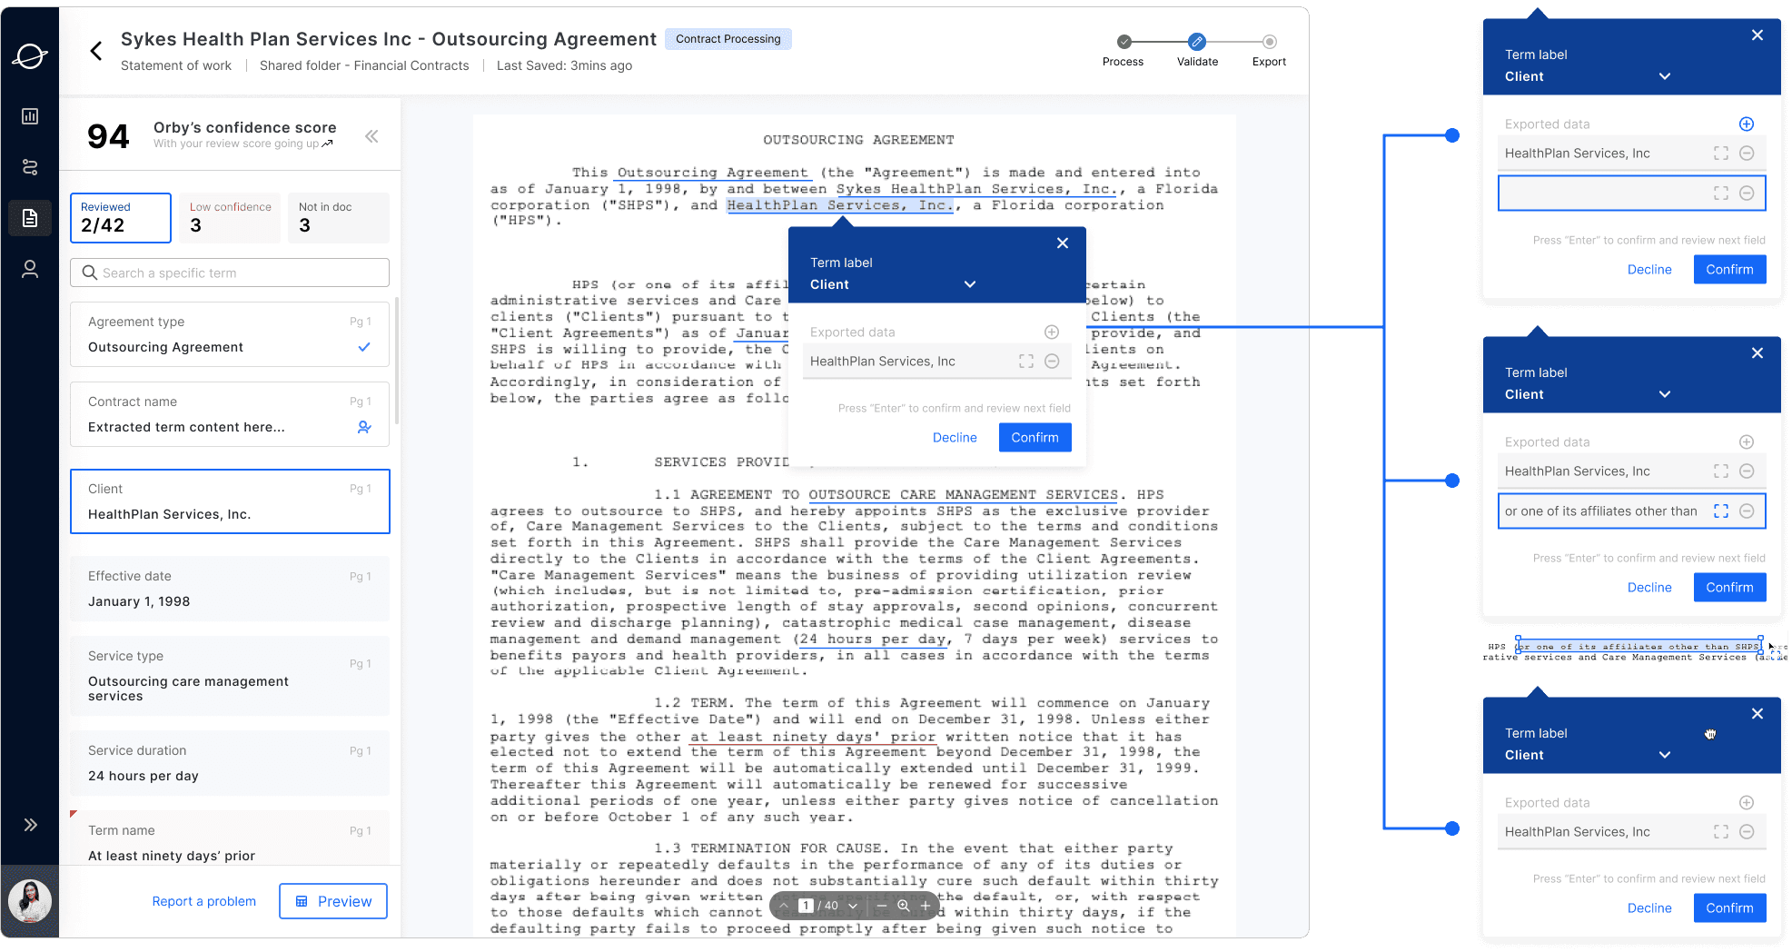Go to previous page with up arrow
Screen dimensions: 1792x952
pos(784,906)
